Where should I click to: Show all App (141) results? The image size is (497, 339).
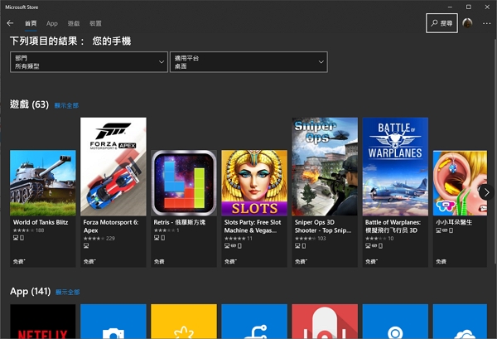(68, 292)
